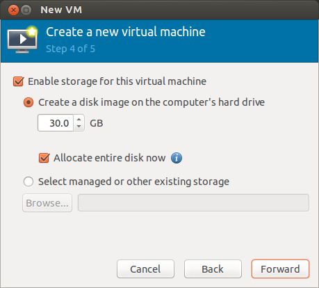Viewport: 319px width, 288px height.
Task: Click Forward to continue to step 5
Action: click(x=280, y=269)
